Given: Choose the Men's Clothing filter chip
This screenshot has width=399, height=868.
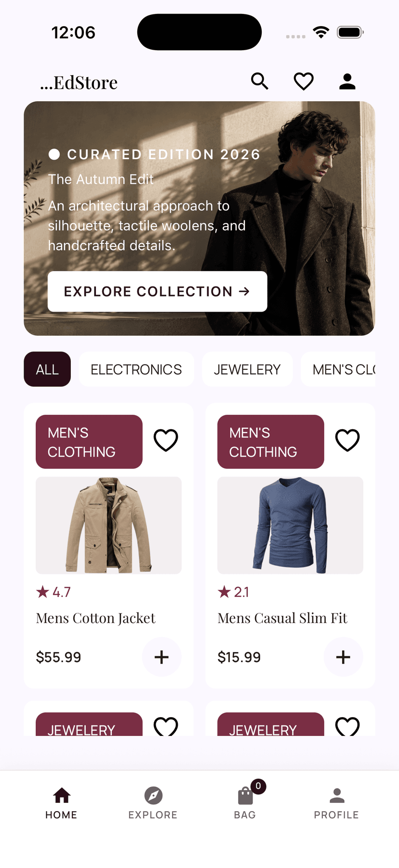Looking at the screenshot, I should click(x=338, y=369).
